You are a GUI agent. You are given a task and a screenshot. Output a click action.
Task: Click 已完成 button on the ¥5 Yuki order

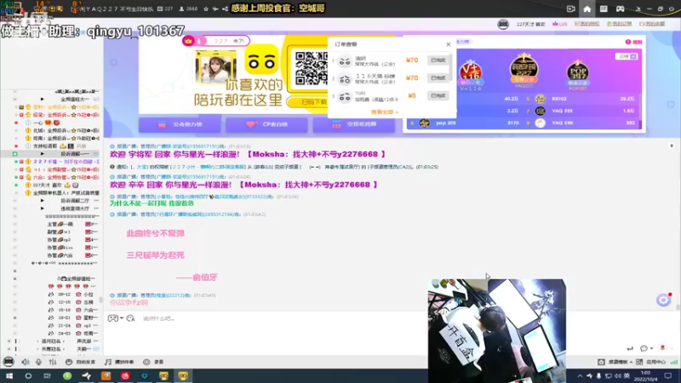tap(438, 95)
